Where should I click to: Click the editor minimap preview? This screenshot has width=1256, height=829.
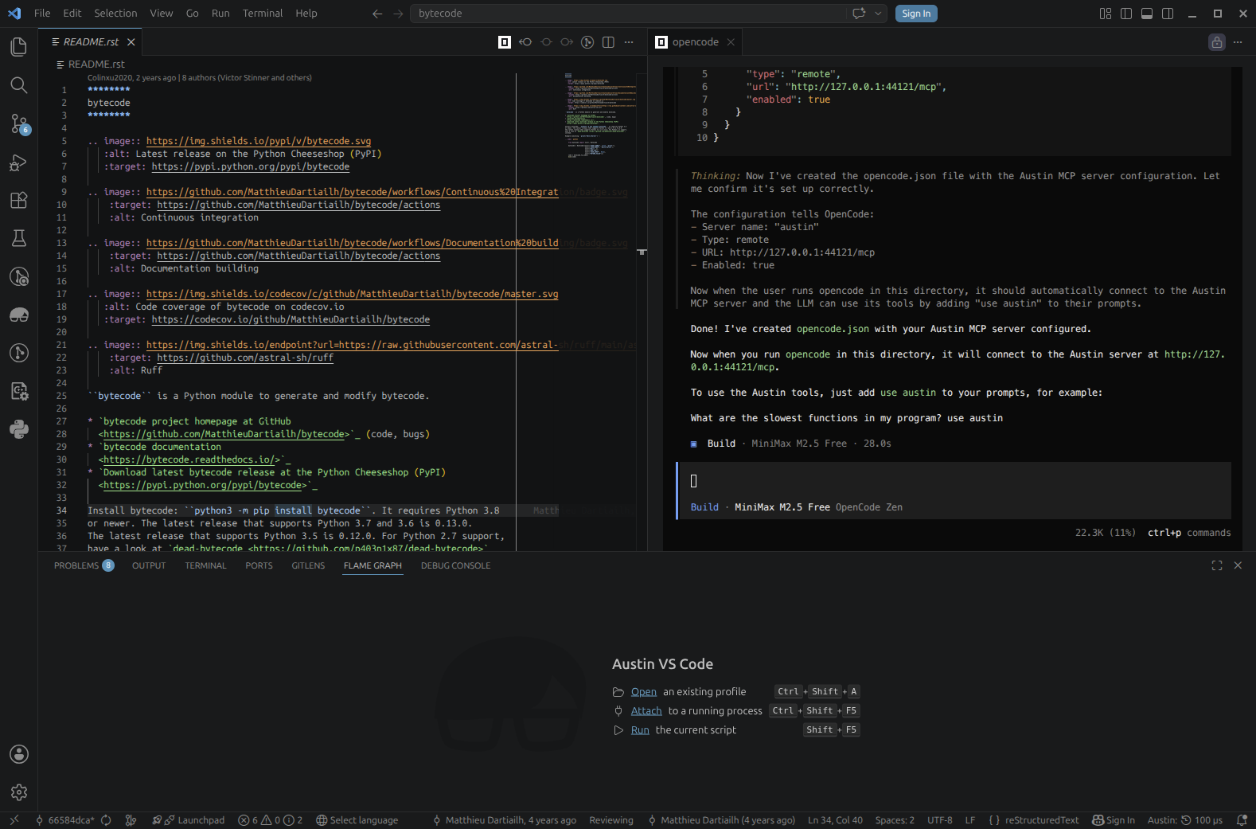pos(601,115)
